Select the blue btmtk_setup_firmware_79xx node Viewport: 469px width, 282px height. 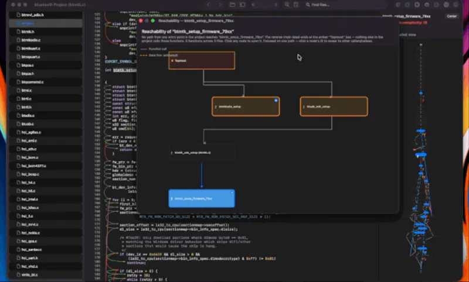click(202, 198)
